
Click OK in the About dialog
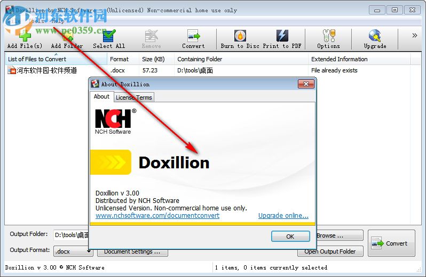pyautogui.click(x=290, y=237)
